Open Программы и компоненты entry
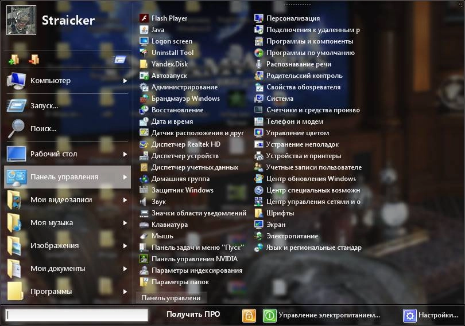The image size is (465, 326). pyautogui.click(x=304, y=41)
